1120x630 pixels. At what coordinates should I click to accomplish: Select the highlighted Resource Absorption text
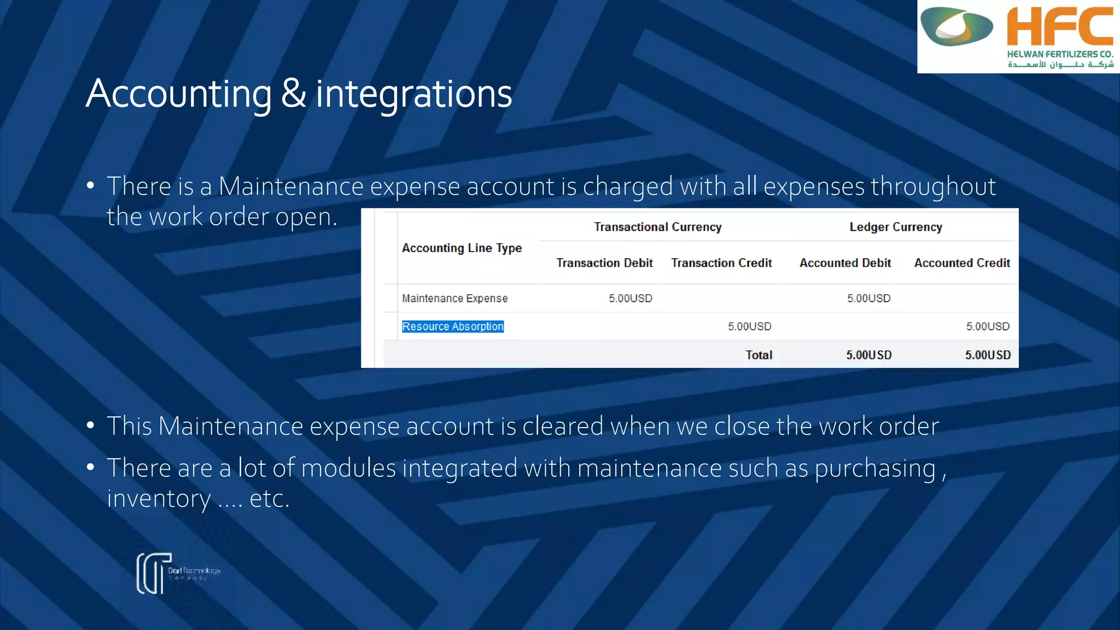[x=452, y=326]
